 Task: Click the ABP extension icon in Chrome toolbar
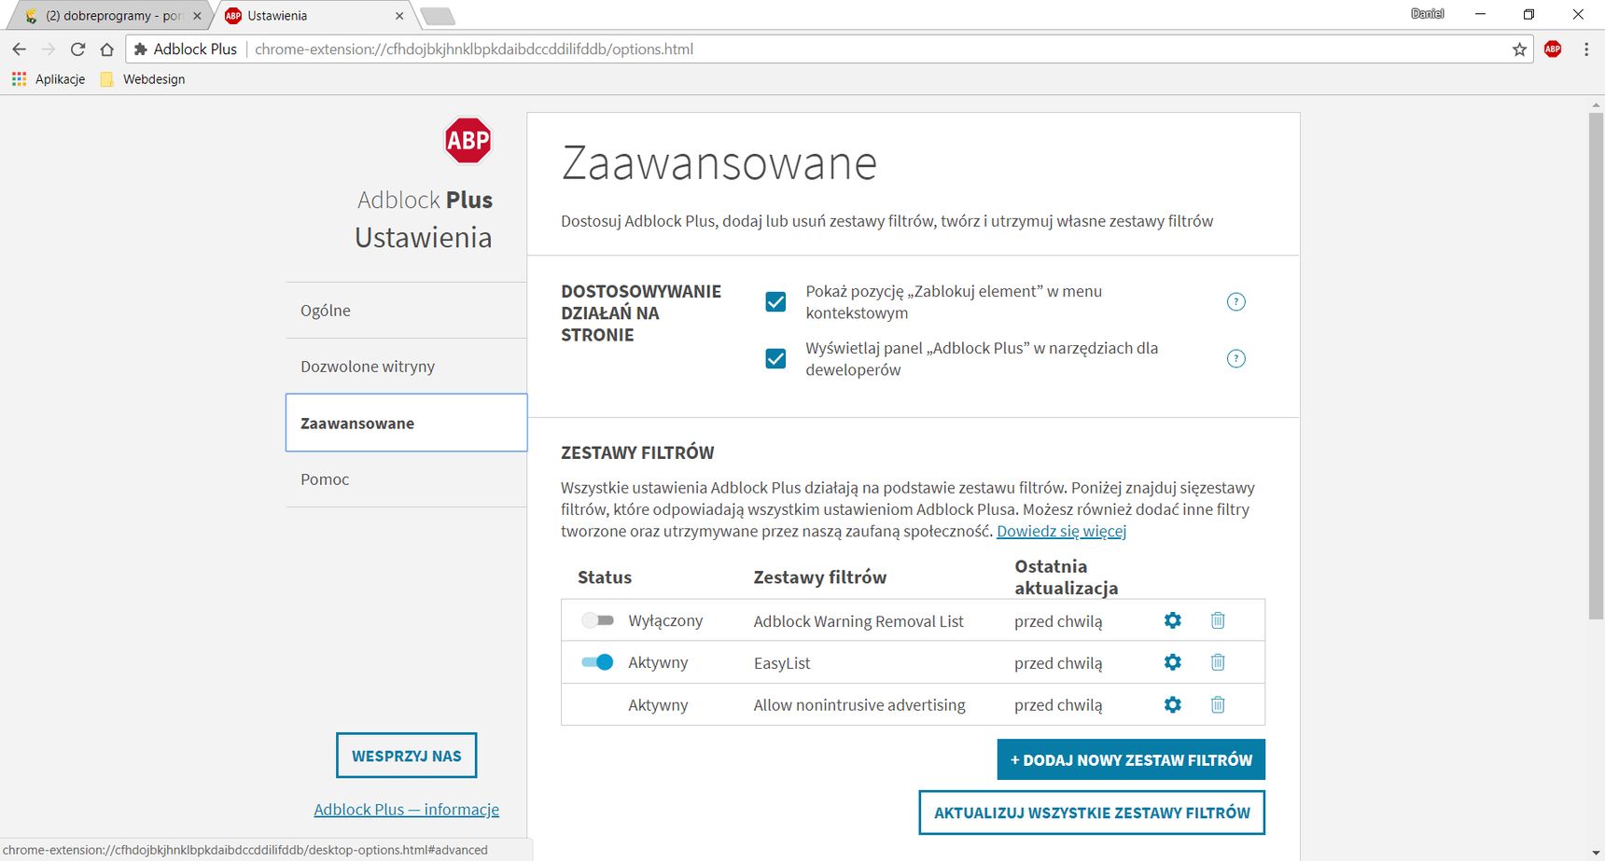pos(1553,49)
